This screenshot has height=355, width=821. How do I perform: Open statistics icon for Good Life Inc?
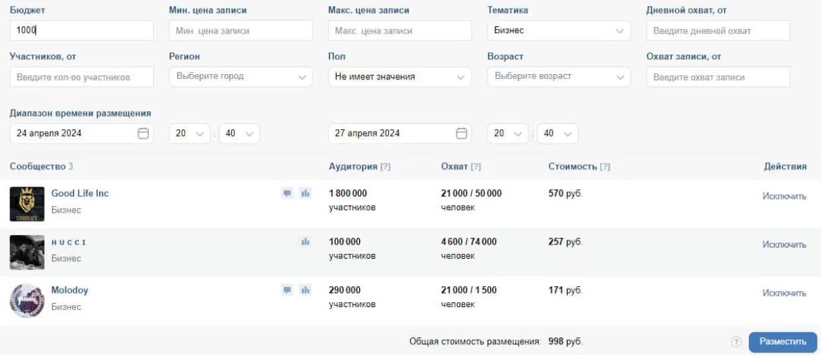[305, 193]
